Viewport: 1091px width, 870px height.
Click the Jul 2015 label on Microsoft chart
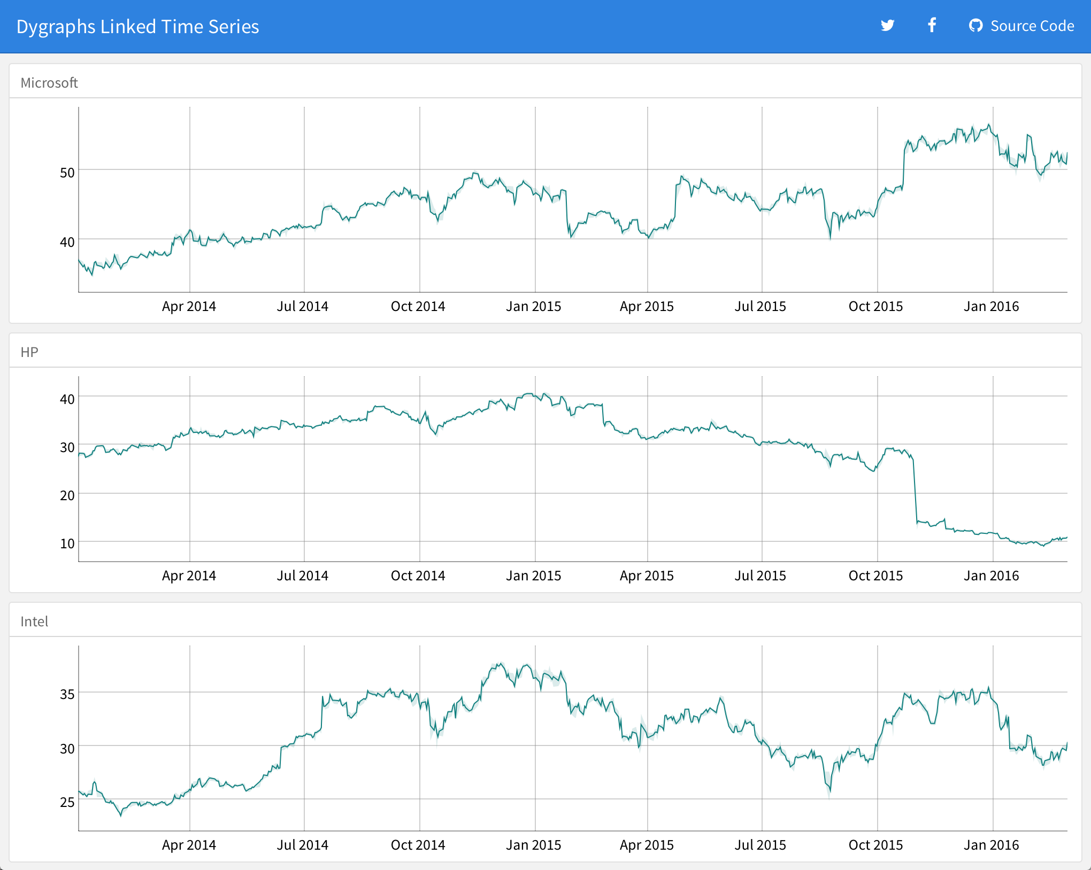pos(760,306)
